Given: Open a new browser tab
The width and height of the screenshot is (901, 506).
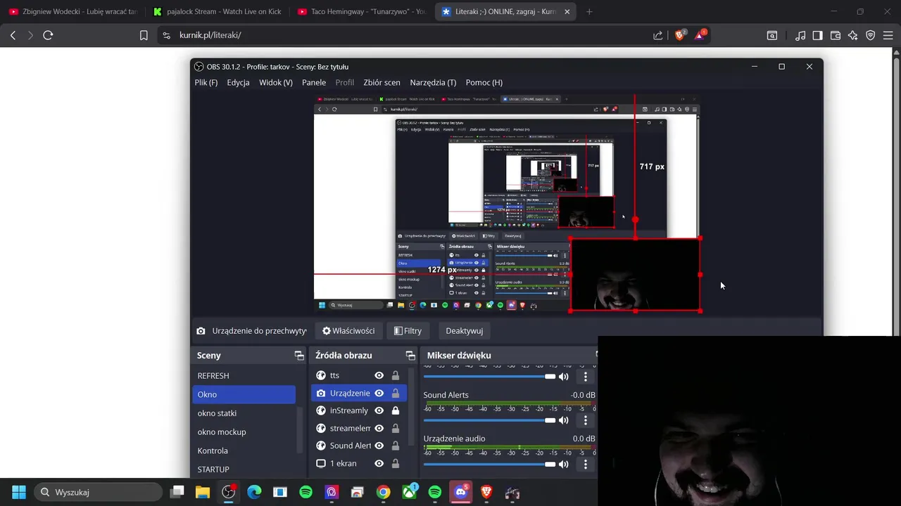Looking at the screenshot, I should (589, 11).
